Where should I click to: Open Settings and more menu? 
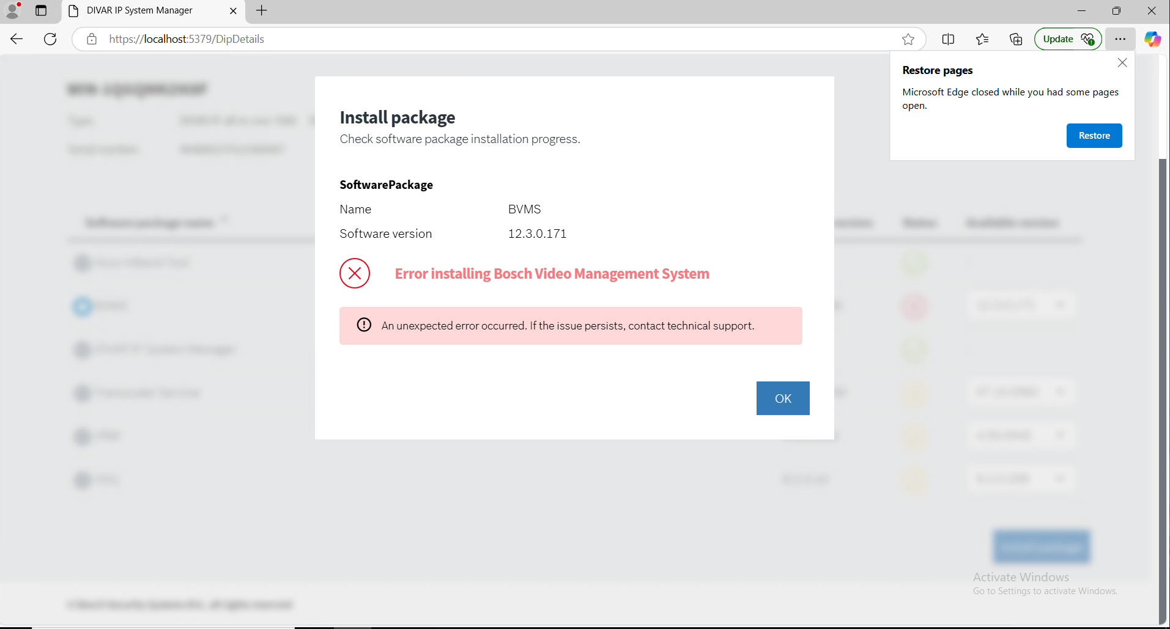[x=1120, y=39]
